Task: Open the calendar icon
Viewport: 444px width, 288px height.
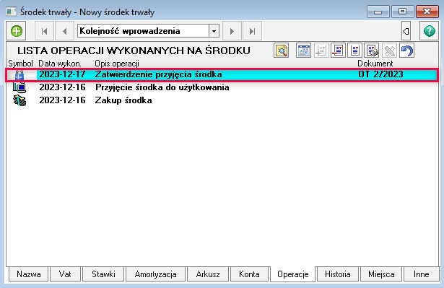Action: click(303, 51)
